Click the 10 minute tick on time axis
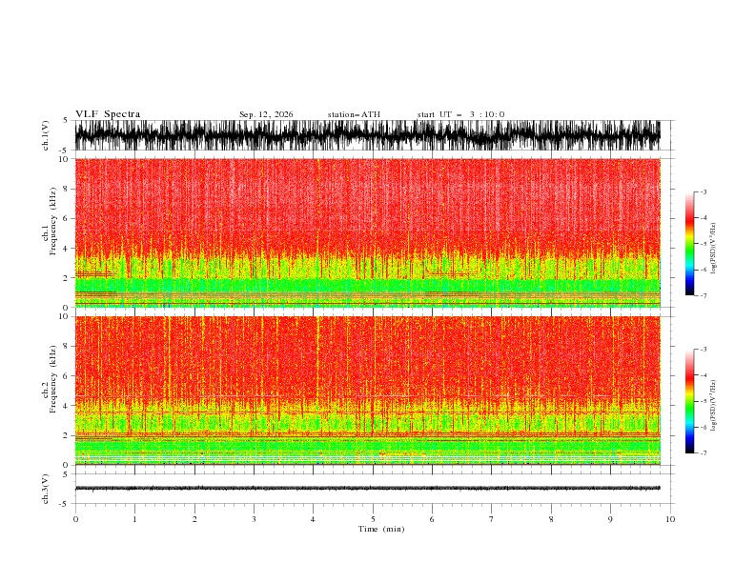755x583 pixels. click(x=670, y=519)
